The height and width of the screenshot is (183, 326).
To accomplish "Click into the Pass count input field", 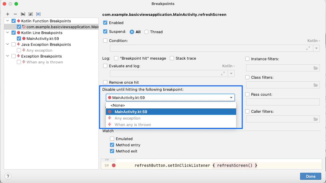I will point(283,102).
